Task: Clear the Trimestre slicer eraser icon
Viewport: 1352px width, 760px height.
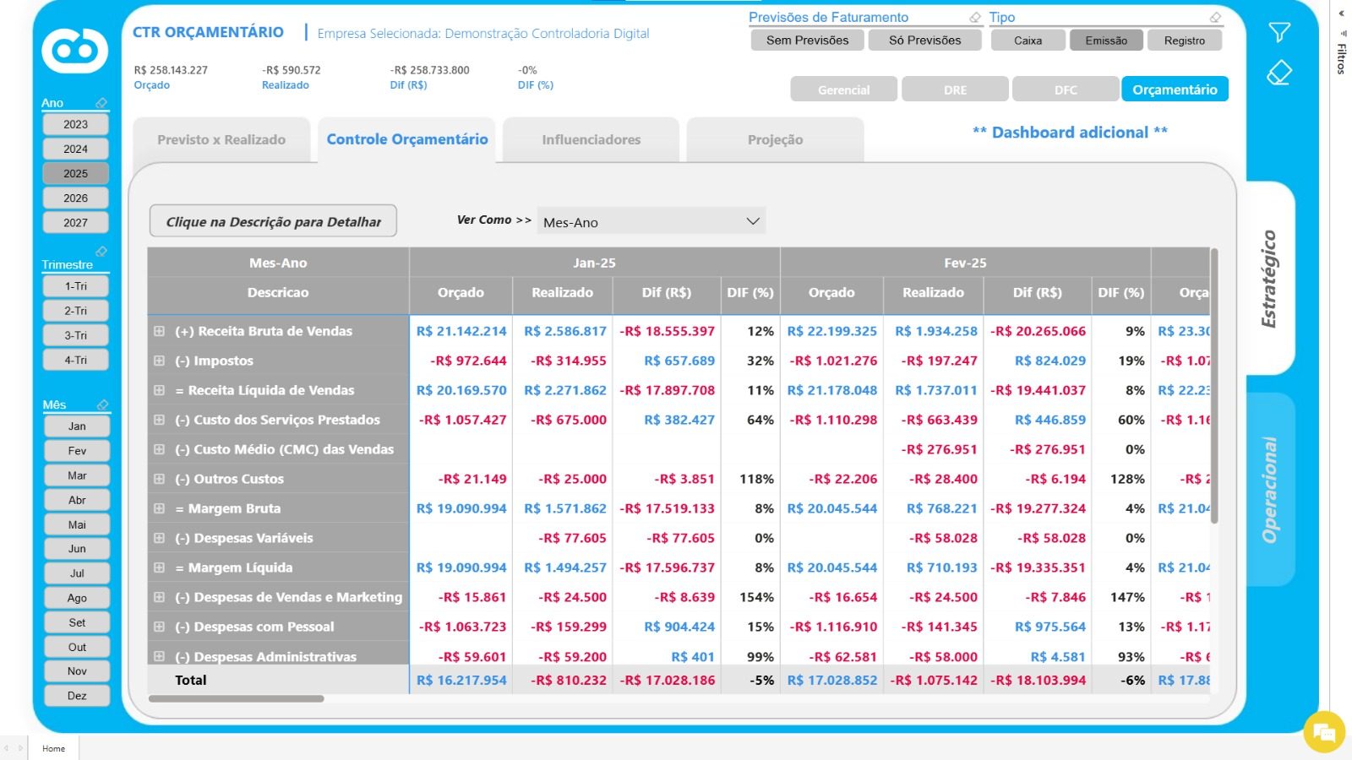Action: pyautogui.click(x=101, y=252)
